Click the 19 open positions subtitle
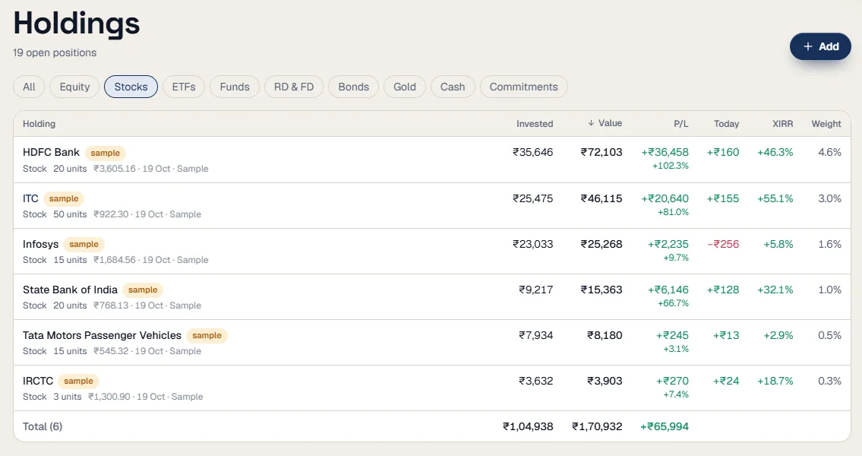Viewport: 862px width, 456px height. 55,52
